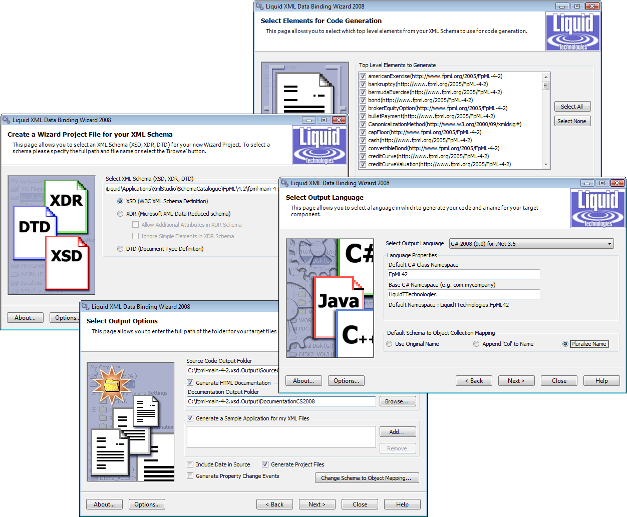Click Source Code Output Folder field
627x517 pixels.
pyautogui.click(x=232, y=370)
